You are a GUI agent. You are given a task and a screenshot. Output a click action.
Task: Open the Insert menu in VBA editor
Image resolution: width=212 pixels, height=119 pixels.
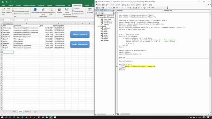pos(112,5)
